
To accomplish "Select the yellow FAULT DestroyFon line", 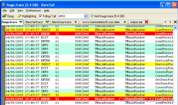I will [89, 64].
